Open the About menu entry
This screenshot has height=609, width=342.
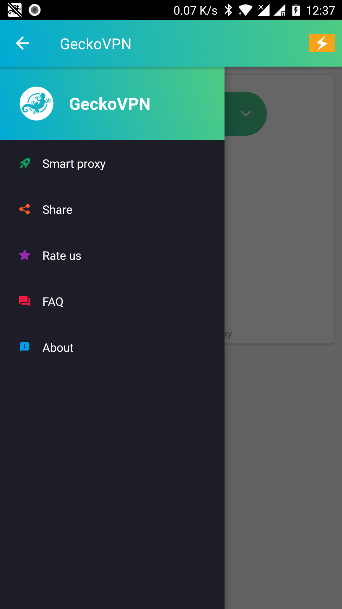(58, 348)
